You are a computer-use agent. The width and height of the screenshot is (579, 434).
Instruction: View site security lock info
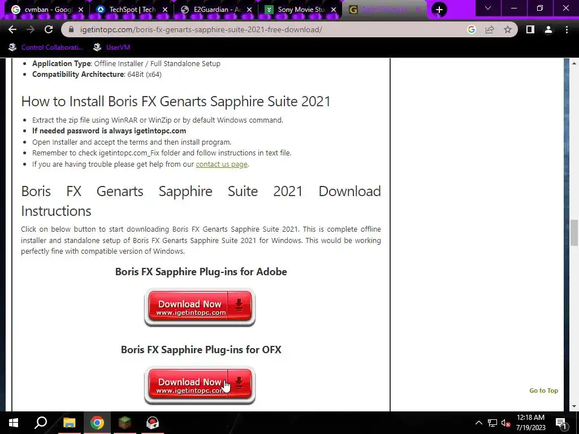pos(71,29)
